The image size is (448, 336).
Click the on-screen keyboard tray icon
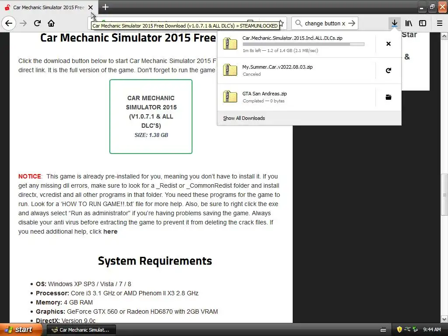[x=383, y=330]
